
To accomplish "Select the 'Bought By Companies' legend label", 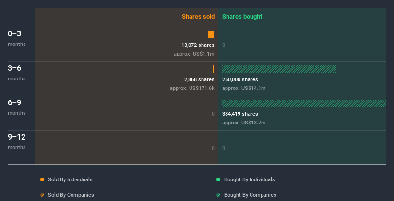I will pyautogui.click(x=250, y=195).
